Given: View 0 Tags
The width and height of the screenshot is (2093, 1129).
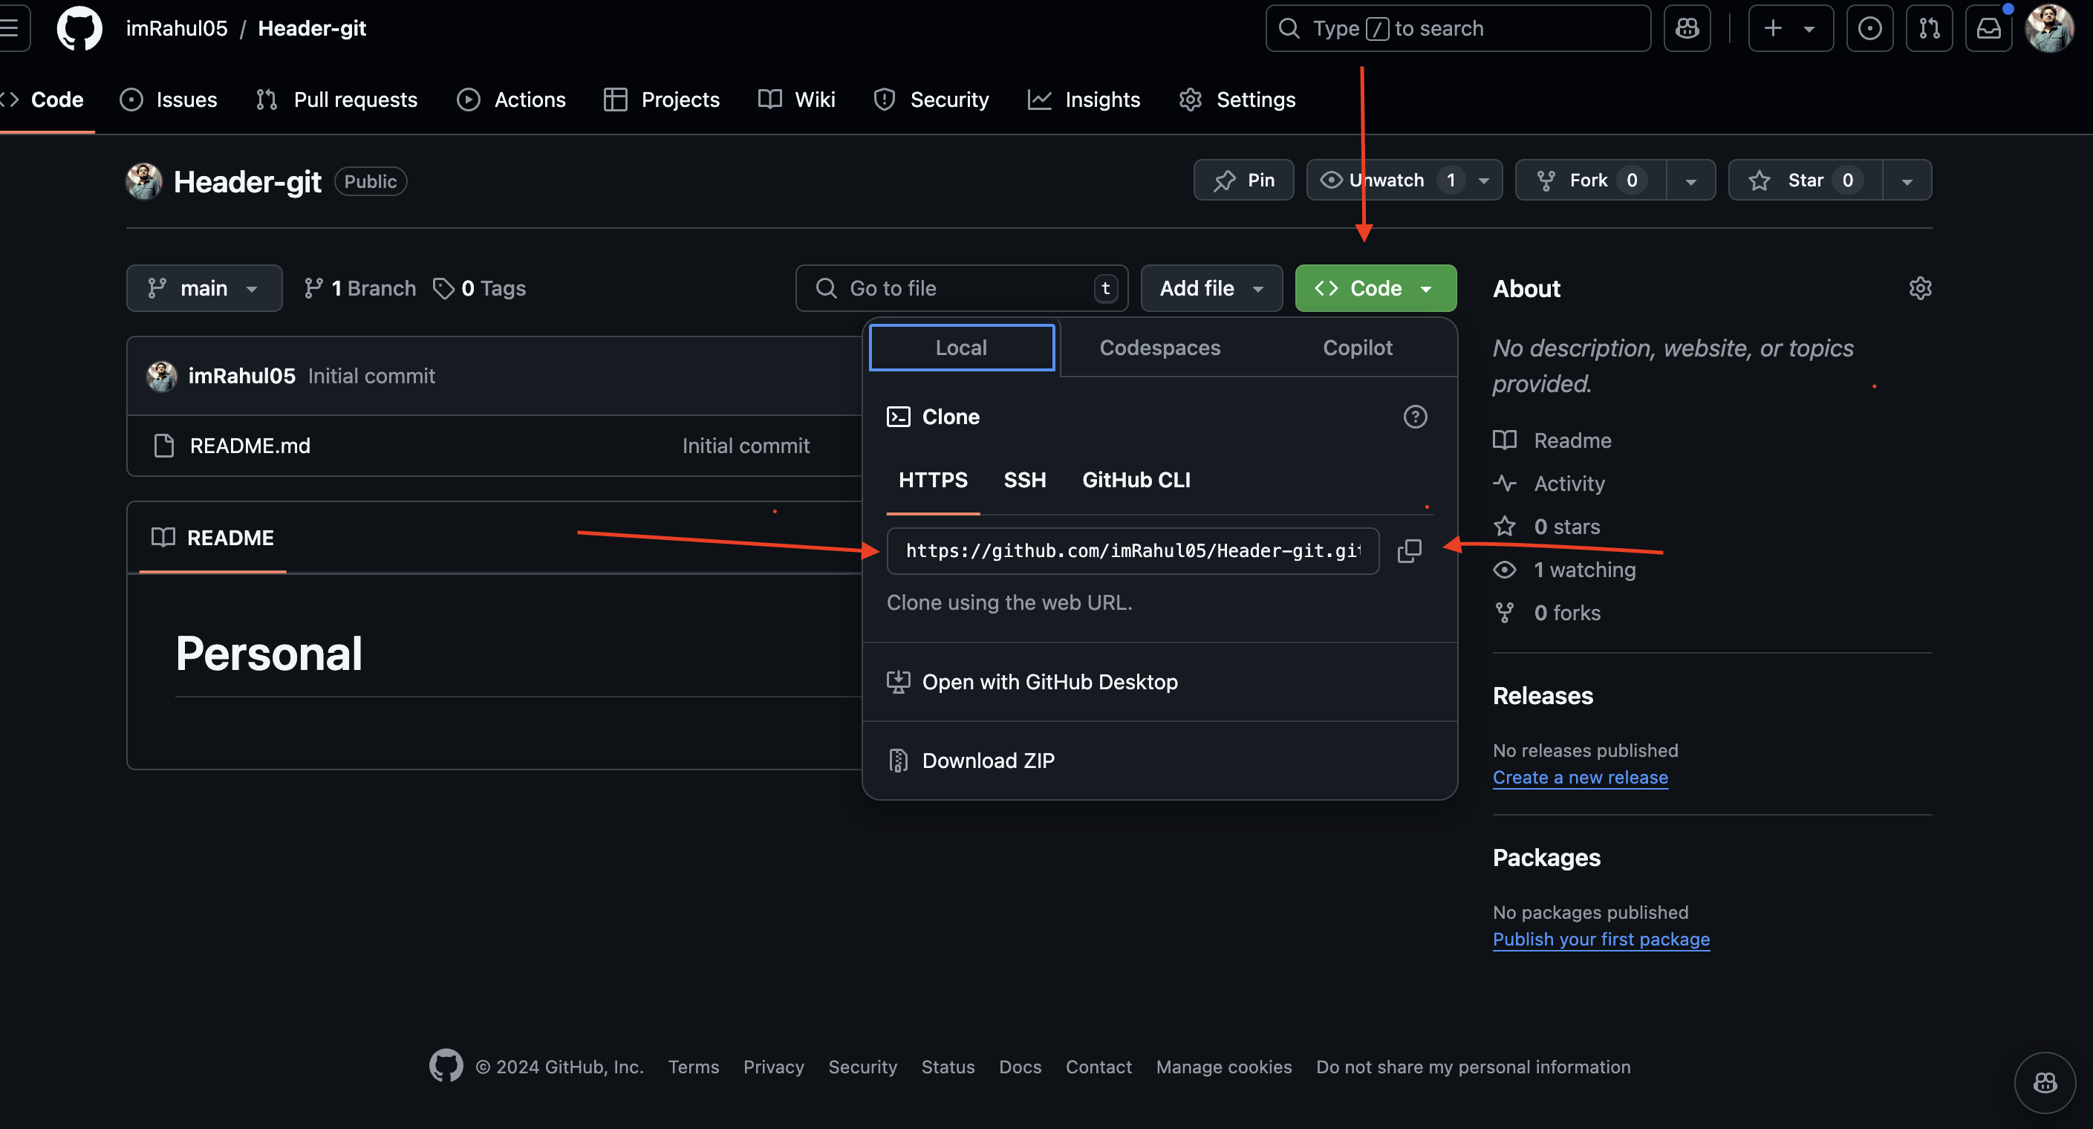Looking at the screenshot, I should click(x=479, y=287).
